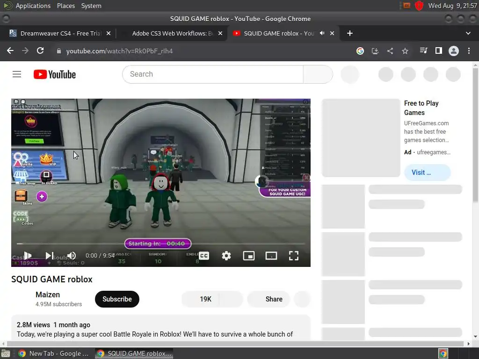The width and height of the screenshot is (479, 359).
Task: Focus the YouTube Search field
Action: tap(213, 74)
